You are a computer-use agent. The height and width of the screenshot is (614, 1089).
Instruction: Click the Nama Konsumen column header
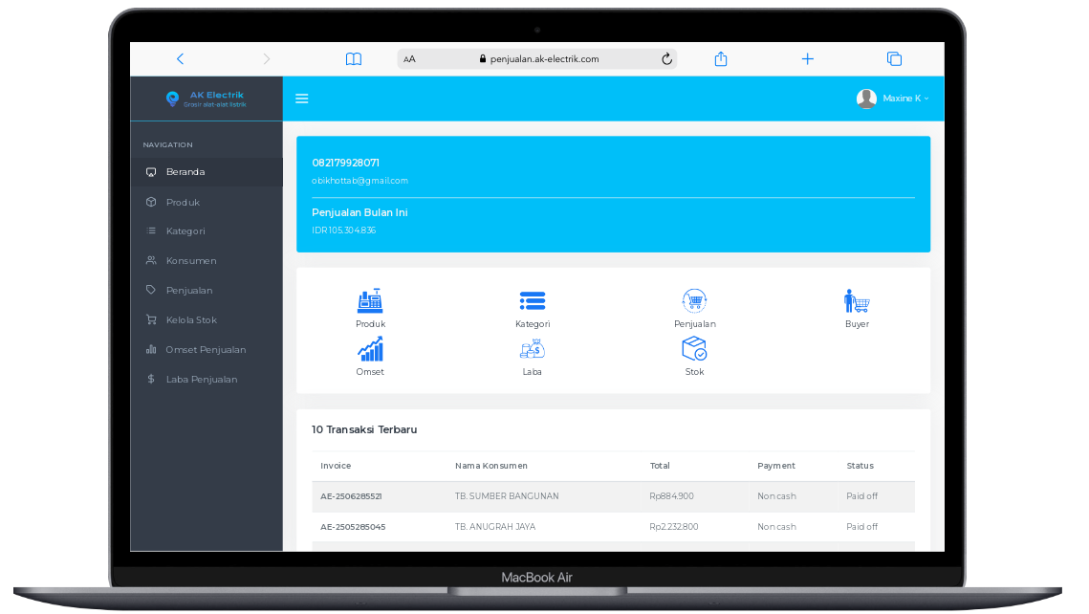tap(491, 466)
